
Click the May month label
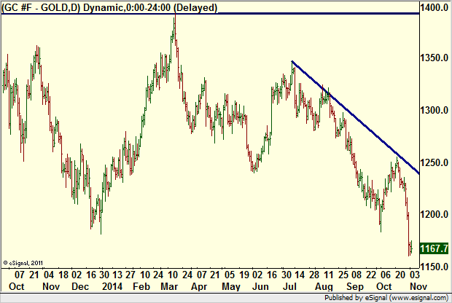[231, 286]
